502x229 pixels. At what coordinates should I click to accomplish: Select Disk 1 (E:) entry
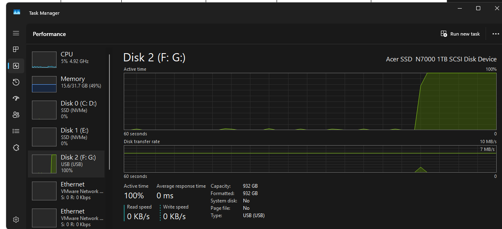pyautogui.click(x=66, y=137)
